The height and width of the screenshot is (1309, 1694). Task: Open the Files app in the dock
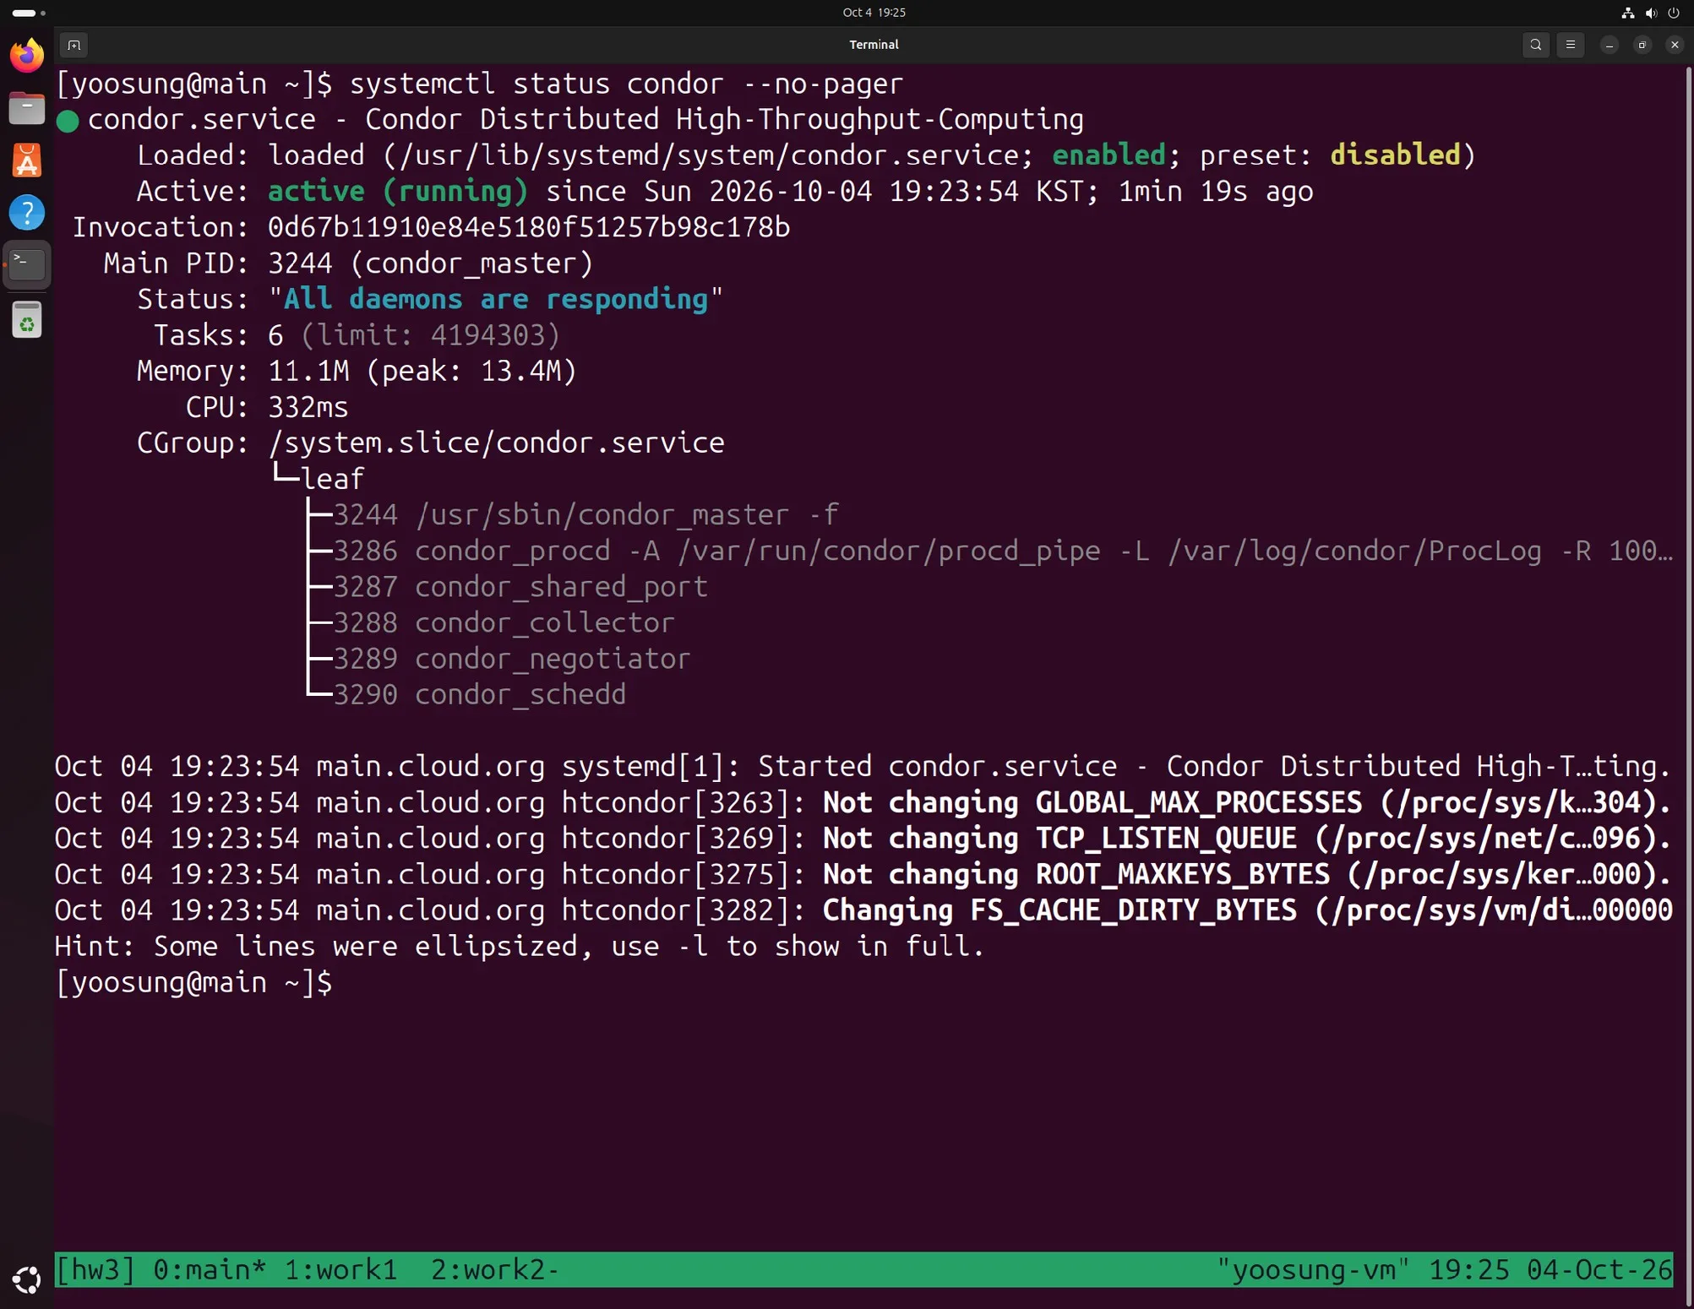coord(27,108)
